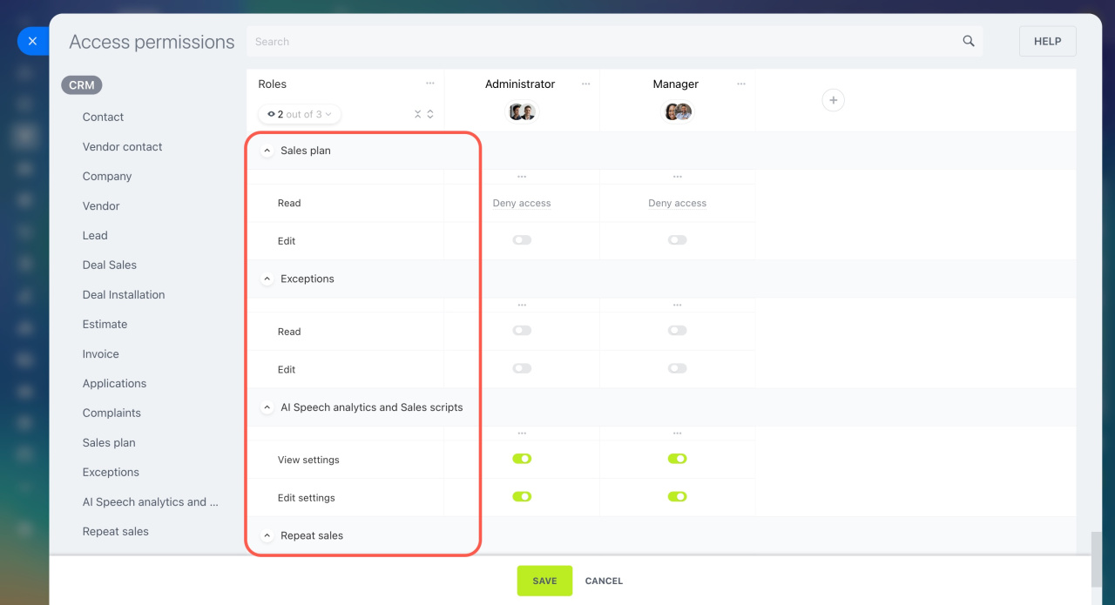The image size is (1115, 605).
Task: Select sidebar item Vendor
Action: click(x=101, y=205)
